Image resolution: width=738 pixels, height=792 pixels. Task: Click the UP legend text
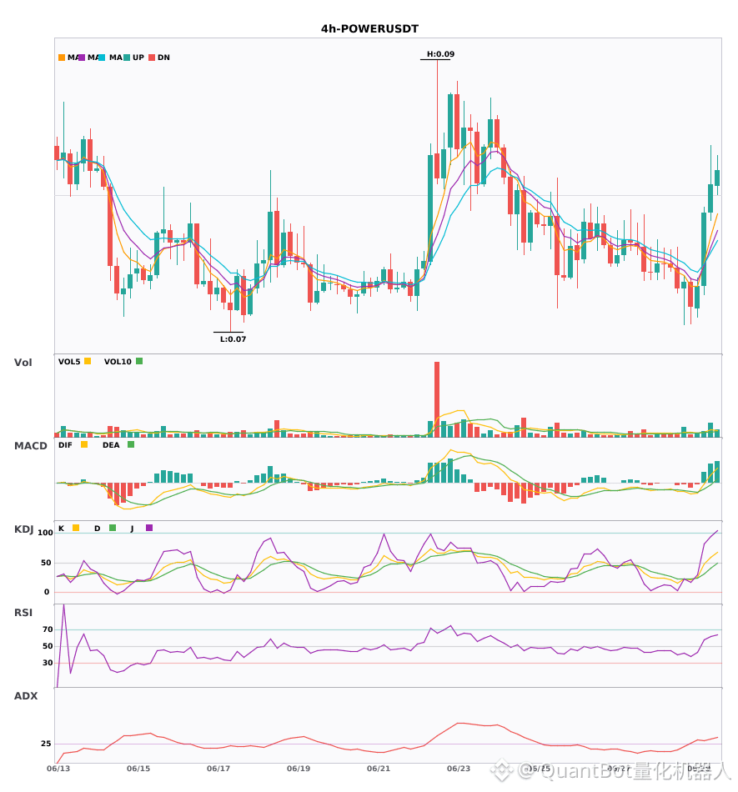[x=138, y=58]
